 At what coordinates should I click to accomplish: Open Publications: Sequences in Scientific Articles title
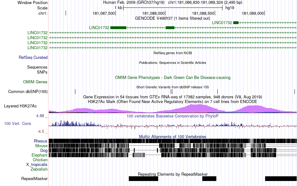pyautogui.click(x=173, y=63)
